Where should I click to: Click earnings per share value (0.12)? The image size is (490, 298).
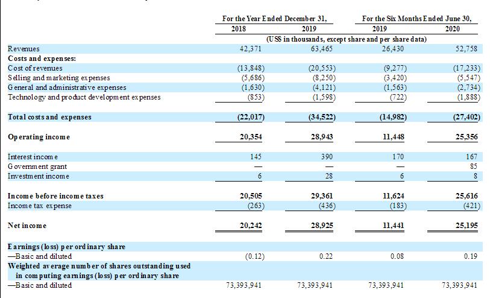click(x=255, y=256)
